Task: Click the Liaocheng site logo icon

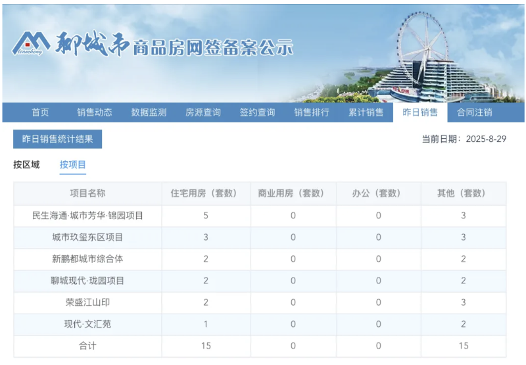Action: 31,43
